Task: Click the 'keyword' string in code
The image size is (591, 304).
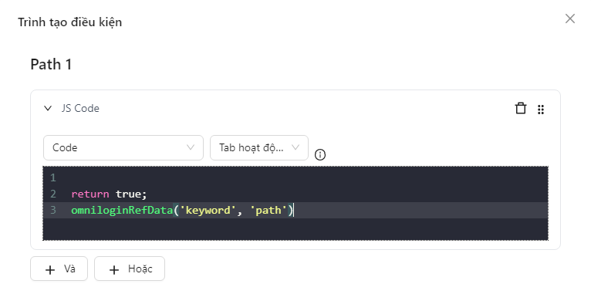Action: pos(208,210)
